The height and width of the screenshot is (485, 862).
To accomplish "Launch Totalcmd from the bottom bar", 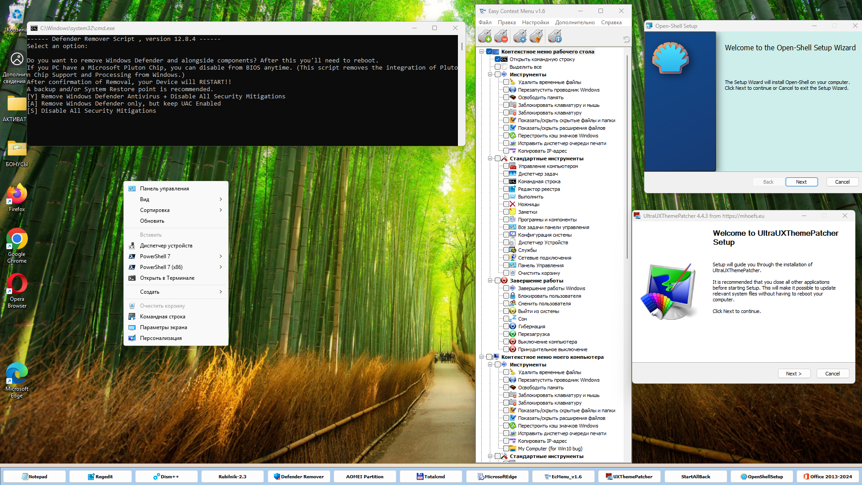I will 431,476.
